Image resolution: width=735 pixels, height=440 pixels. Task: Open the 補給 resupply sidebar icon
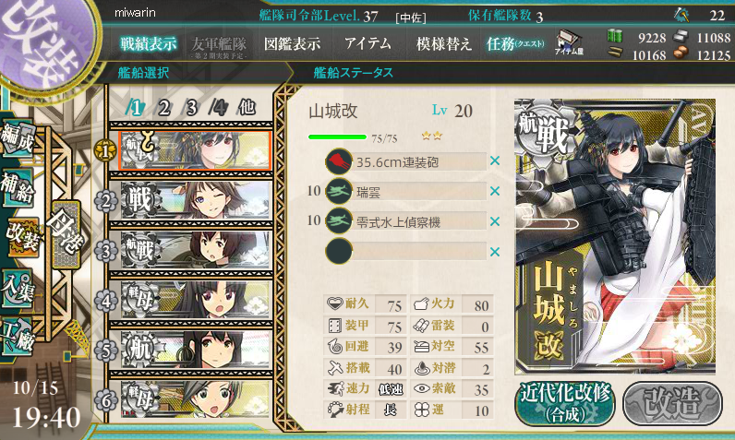pos(18,187)
